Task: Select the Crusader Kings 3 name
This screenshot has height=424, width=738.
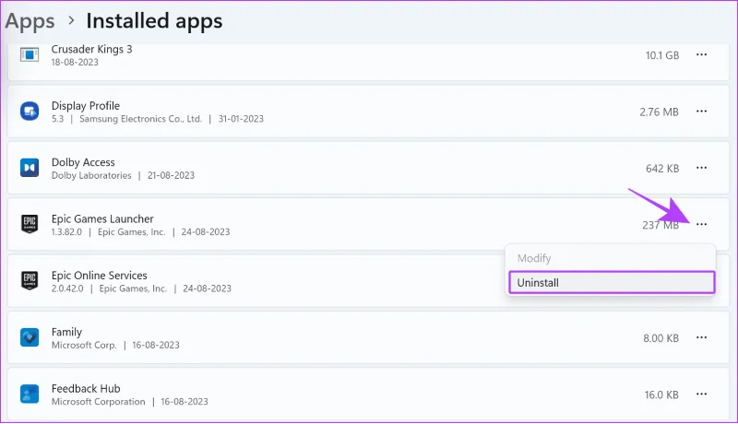Action: (91, 49)
